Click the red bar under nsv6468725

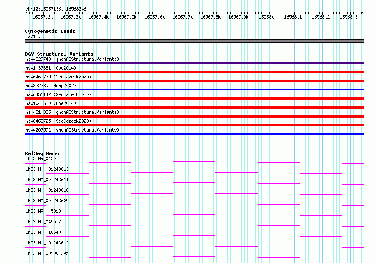194,125
